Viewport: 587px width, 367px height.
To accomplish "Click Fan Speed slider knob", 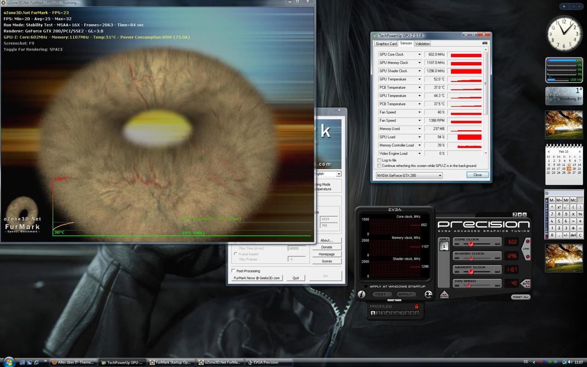I will pyautogui.click(x=468, y=285).
